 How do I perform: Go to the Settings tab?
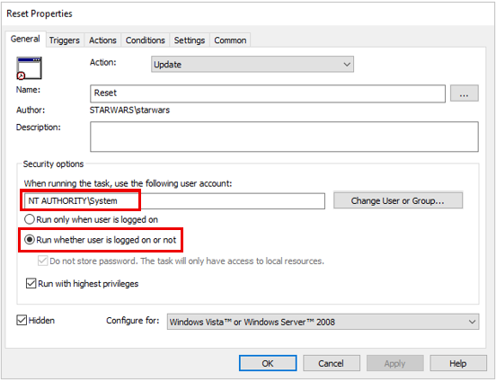click(x=190, y=40)
